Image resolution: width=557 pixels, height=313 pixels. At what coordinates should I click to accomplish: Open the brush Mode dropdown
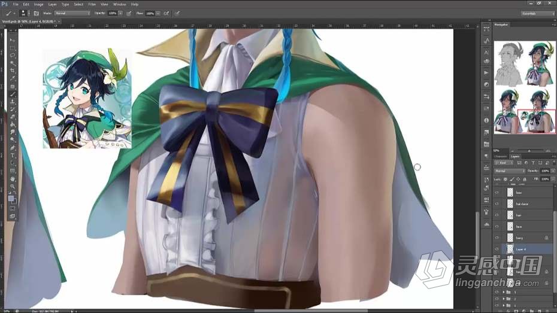(x=72, y=13)
